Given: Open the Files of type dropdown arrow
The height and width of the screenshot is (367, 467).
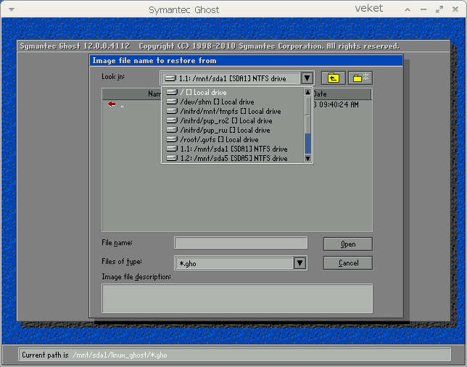Looking at the screenshot, I should pyautogui.click(x=300, y=263).
